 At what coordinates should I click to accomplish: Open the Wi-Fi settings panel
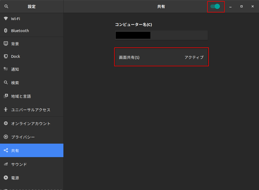(x=32, y=19)
